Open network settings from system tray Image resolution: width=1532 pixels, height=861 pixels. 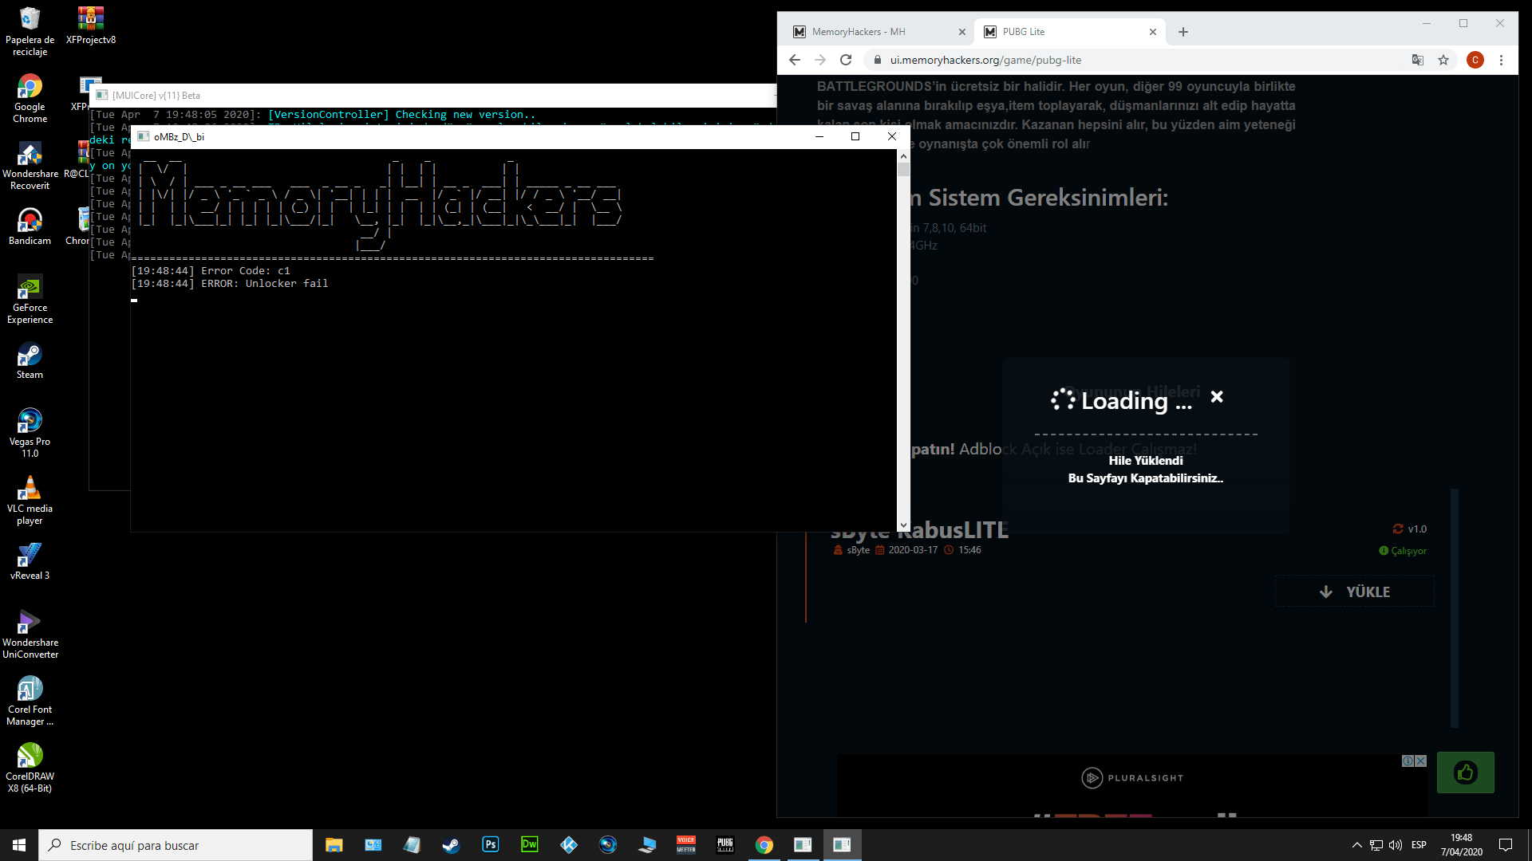tap(1376, 845)
